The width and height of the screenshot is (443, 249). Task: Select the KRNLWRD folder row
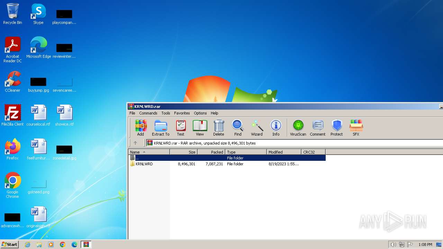coord(227,164)
